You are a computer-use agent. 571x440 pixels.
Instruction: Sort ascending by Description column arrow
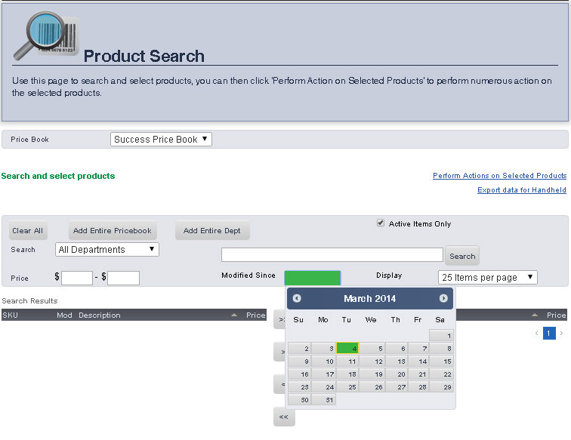click(x=234, y=315)
